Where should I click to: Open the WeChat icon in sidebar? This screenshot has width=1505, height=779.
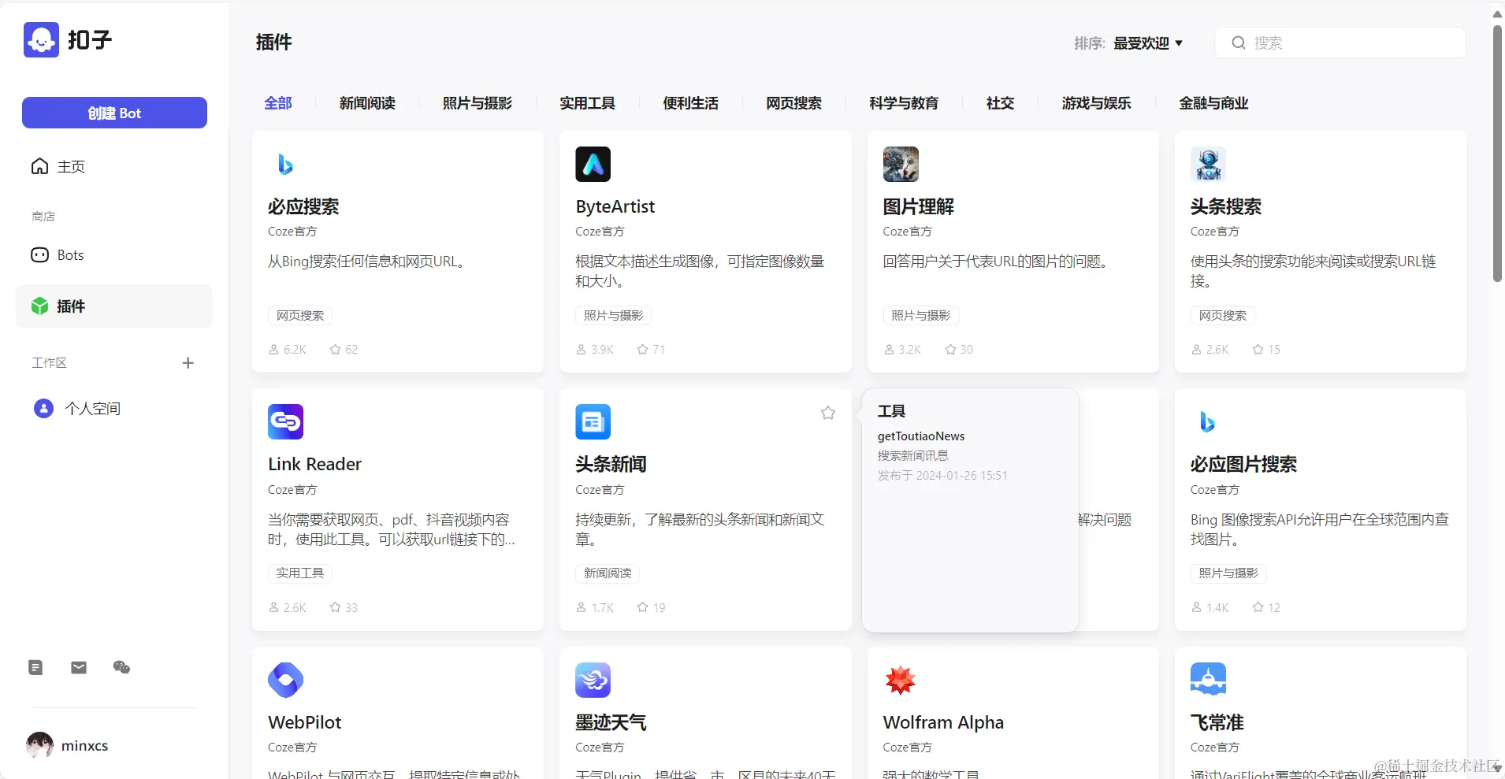(x=121, y=667)
